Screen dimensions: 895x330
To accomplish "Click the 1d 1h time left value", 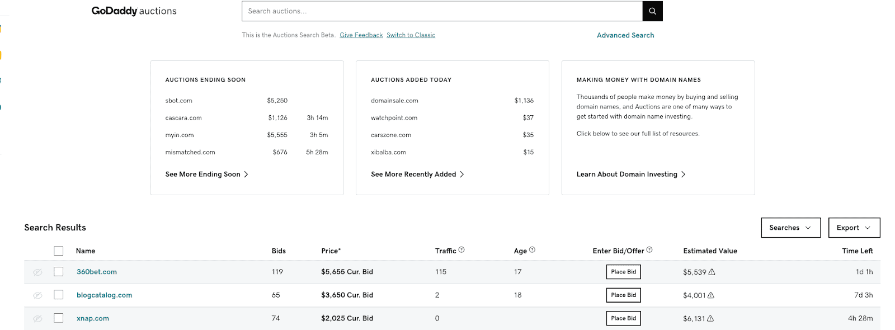I will (864, 272).
